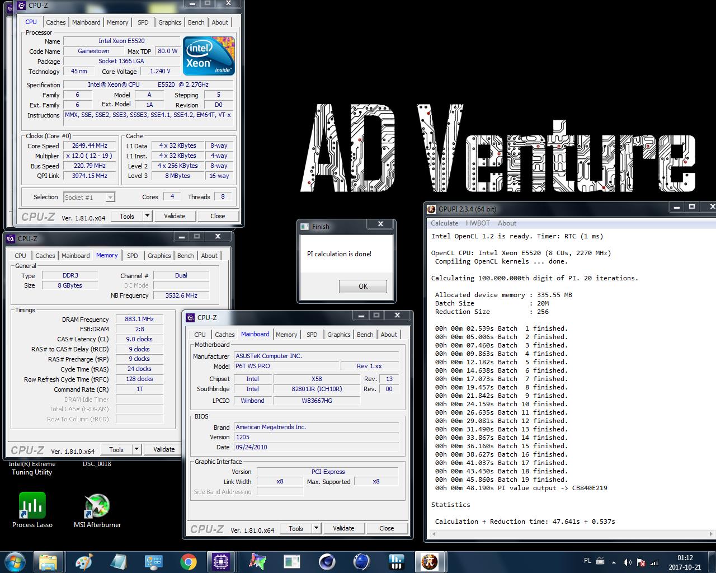Image resolution: width=716 pixels, height=573 pixels.
Task: Open the Paint palette icon in the taskbar
Action: coord(83,561)
